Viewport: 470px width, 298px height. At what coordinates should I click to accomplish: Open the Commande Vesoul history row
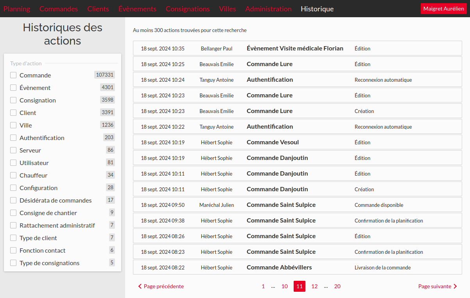pyautogui.click(x=273, y=142)
